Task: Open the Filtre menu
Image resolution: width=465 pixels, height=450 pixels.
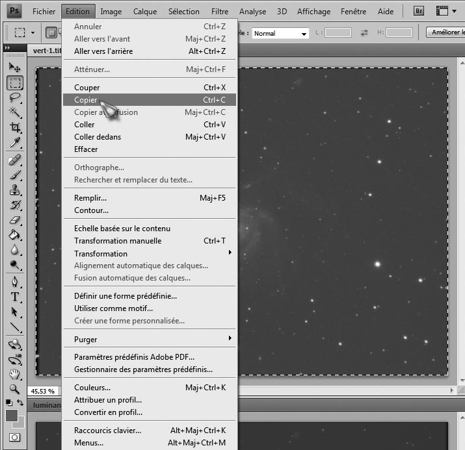Action: [x=220, y=11]
